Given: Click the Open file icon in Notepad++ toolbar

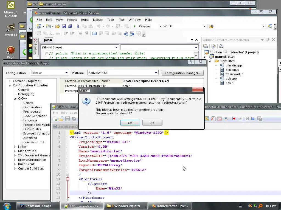Looking at the screenshot, I should tap(61, 119).
